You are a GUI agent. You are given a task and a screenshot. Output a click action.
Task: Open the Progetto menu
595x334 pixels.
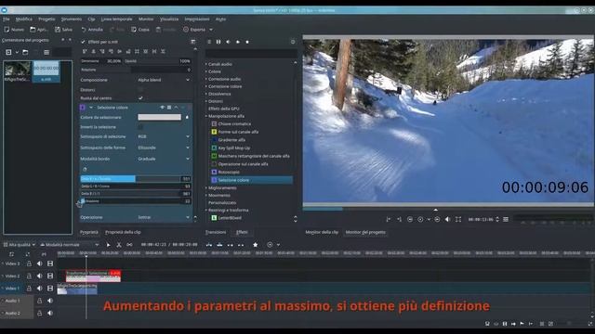point(46,19)
